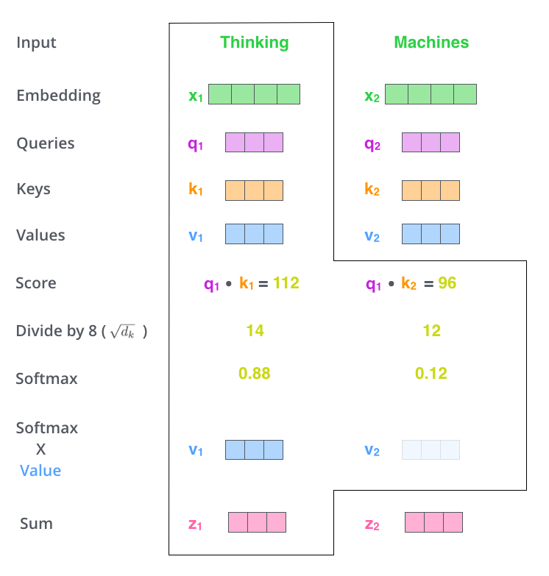The image size is (549, 576).
Task: Click the Sum row label
Action: point(37,524)
